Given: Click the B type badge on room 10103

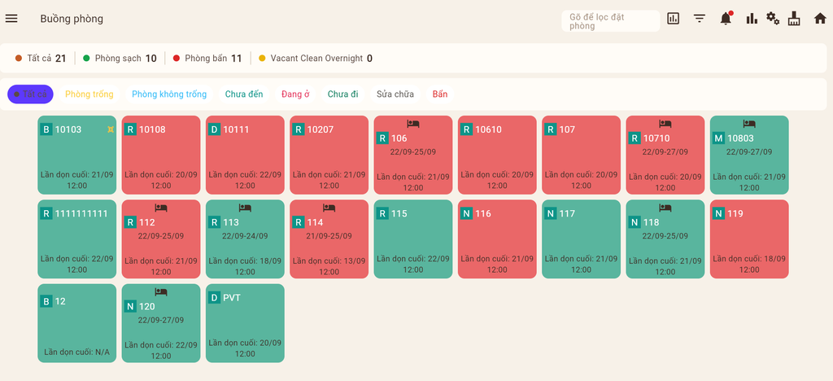Looking at the screenshot, I should click(46, 129).
